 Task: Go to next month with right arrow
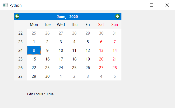tap(117, 16)
